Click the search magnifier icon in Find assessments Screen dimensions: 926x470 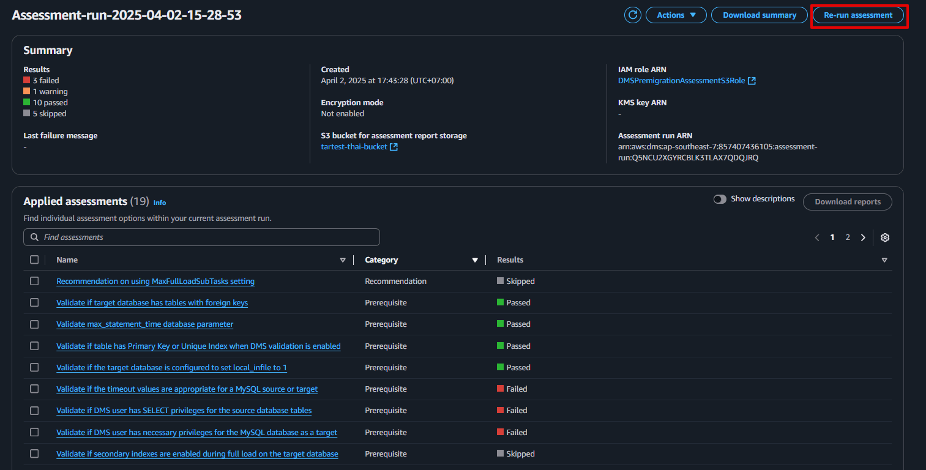point(34,237)
